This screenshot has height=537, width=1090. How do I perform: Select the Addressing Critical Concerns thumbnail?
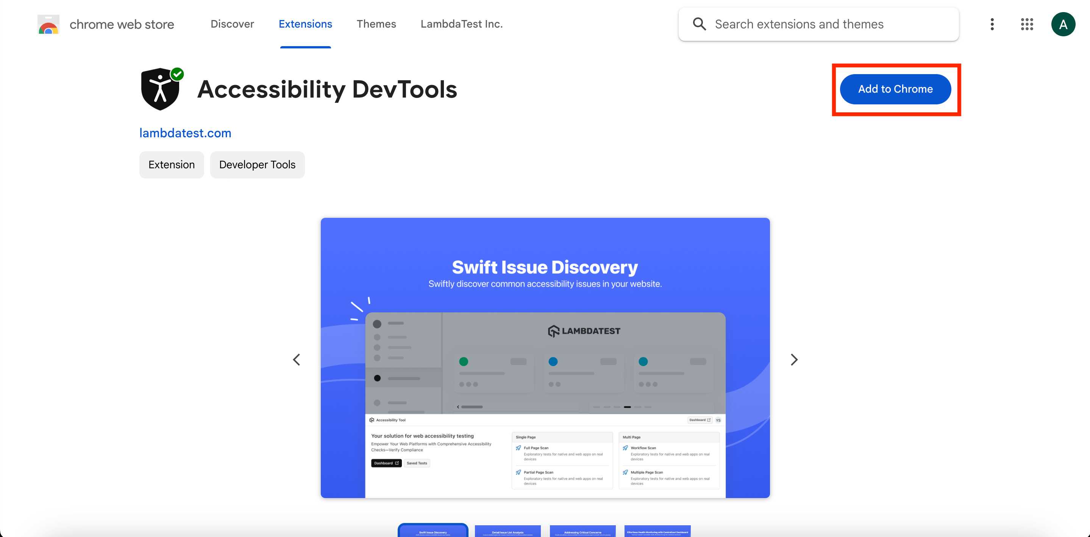(582, 531)
